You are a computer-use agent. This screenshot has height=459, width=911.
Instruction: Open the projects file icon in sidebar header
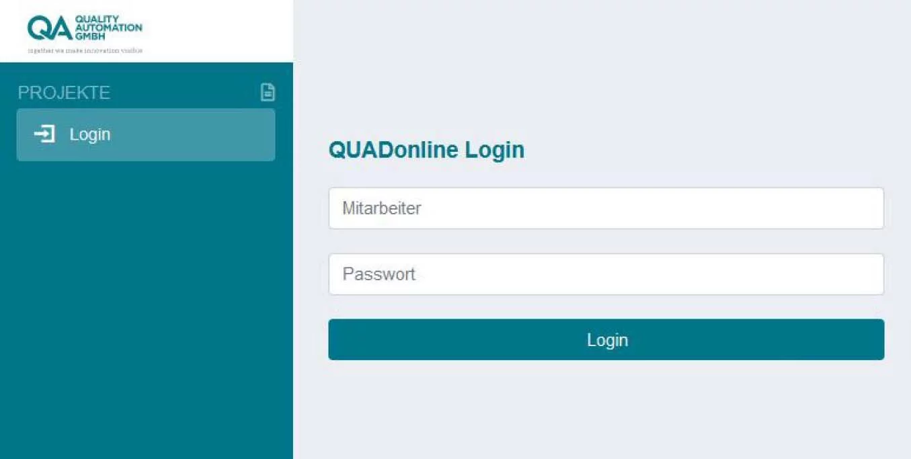coord(268,92)
